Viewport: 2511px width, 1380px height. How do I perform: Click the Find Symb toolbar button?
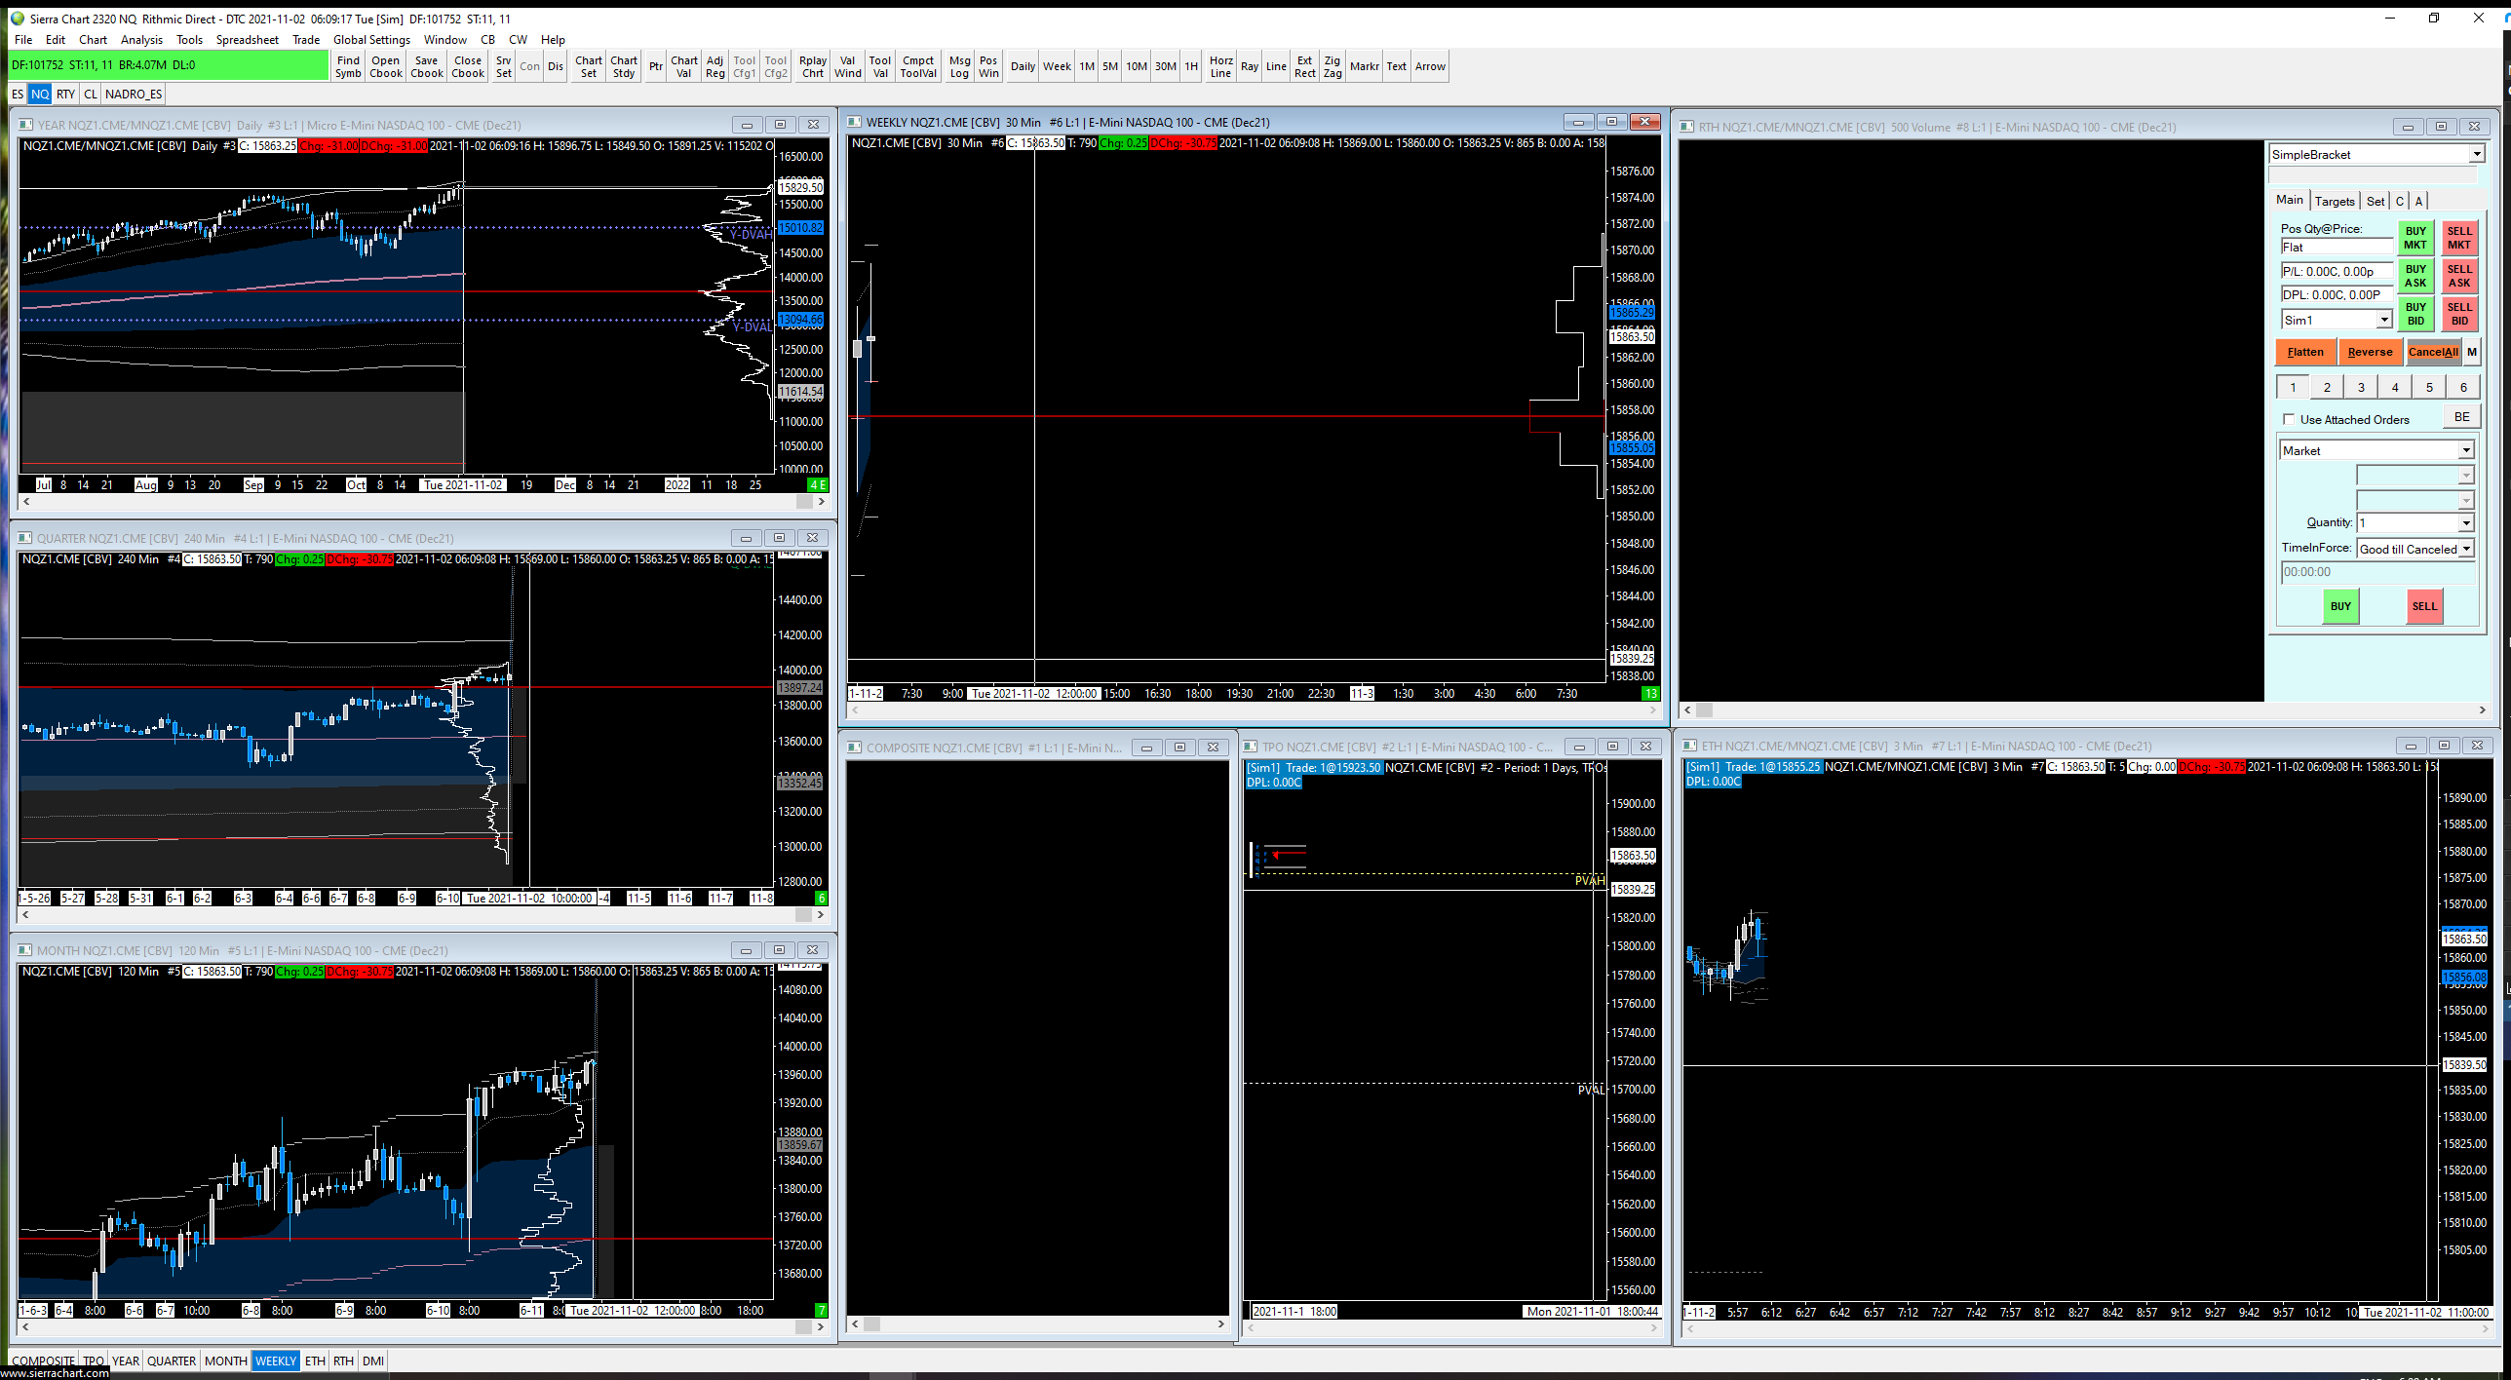(348, 66)
